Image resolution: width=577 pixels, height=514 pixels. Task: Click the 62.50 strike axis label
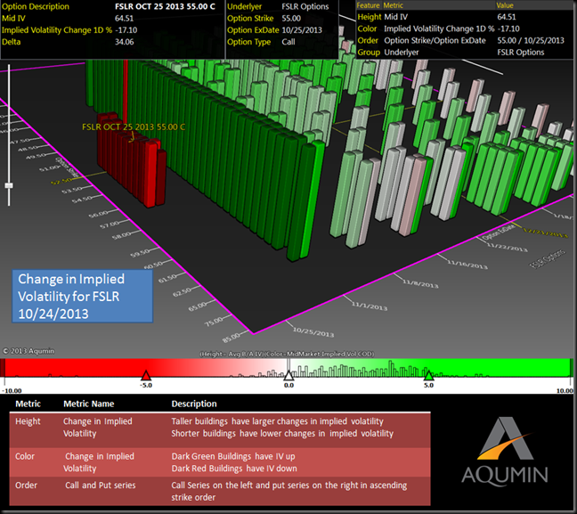coord(182,291)
